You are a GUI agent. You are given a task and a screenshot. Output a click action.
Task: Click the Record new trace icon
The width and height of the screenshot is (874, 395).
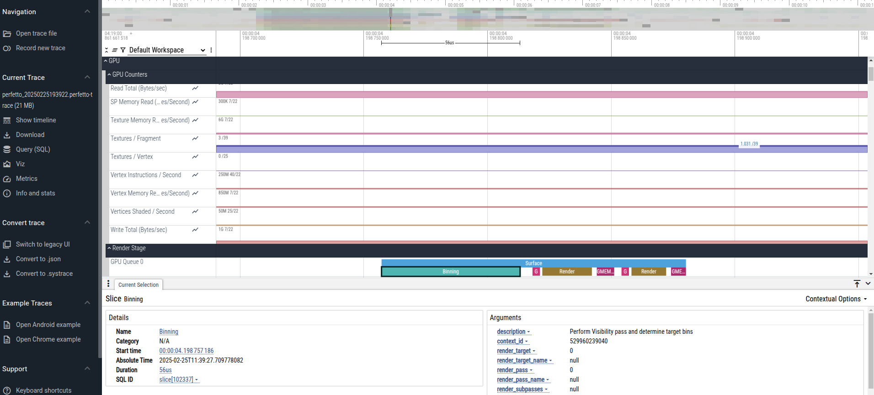click(x=7, y=48)
